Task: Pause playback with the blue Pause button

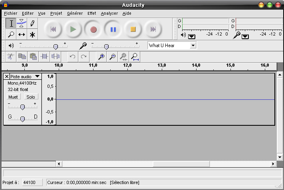Action: pos(113,29)
